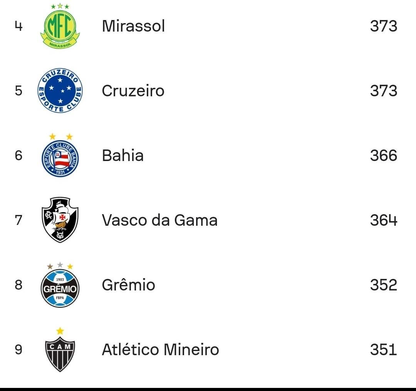Screen dimensions: 416x391
Task: Click the Atlético Mineiro crest
Action: [60, 351]
